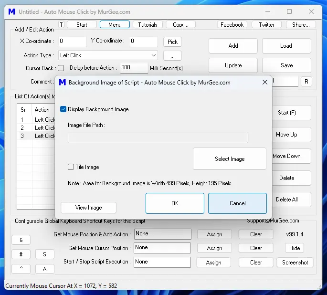Click the Copy... toolbar button
The height and width of the screenshot is (295, 327).
click(x=180, y=25)
